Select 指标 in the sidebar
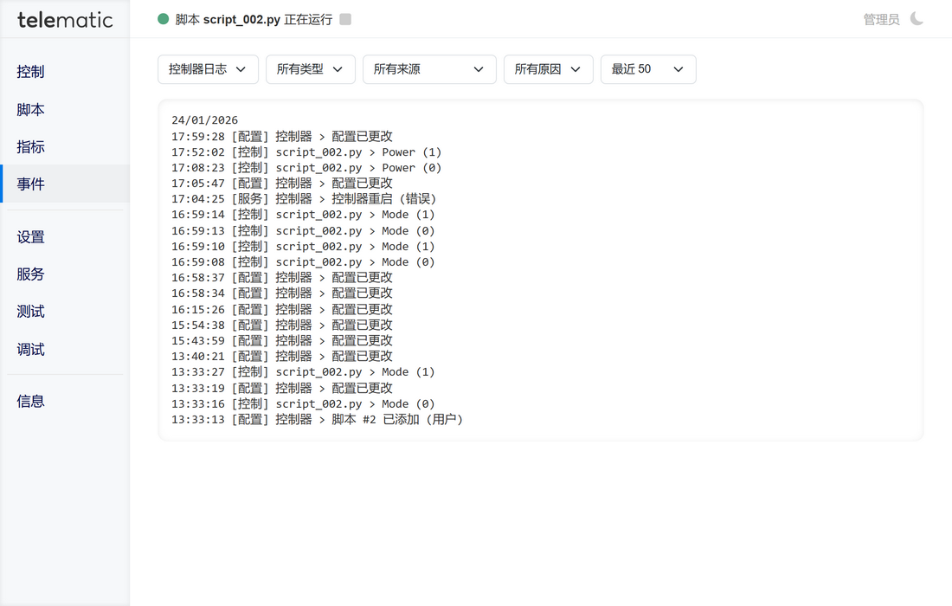 31,147
